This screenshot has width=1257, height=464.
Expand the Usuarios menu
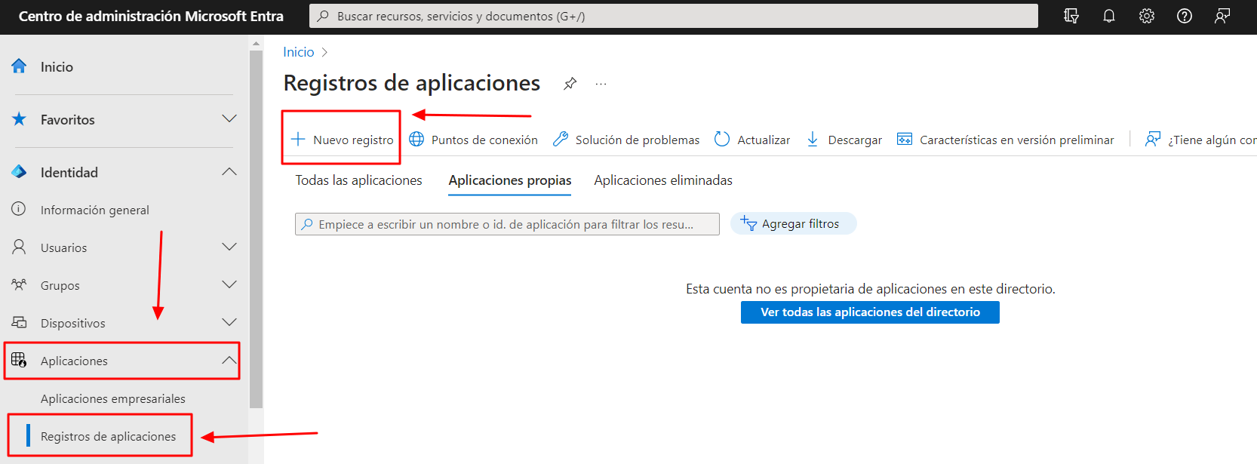point(229,247)
